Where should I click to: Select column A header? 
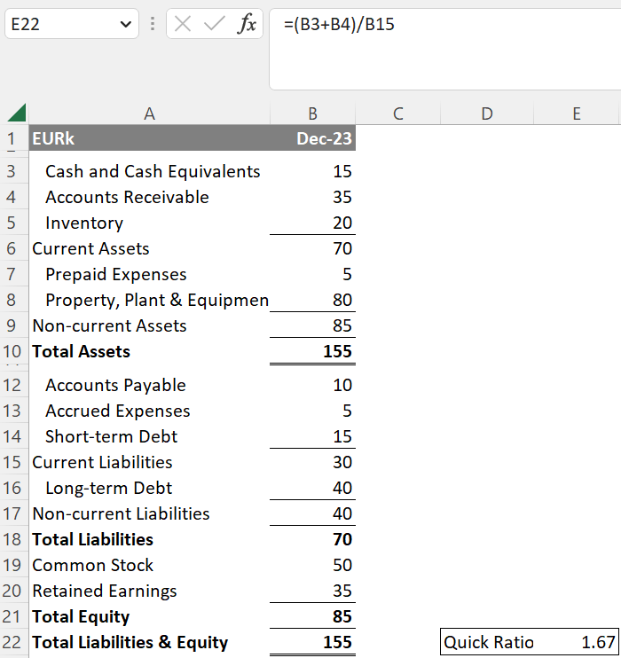coord(149,114)
